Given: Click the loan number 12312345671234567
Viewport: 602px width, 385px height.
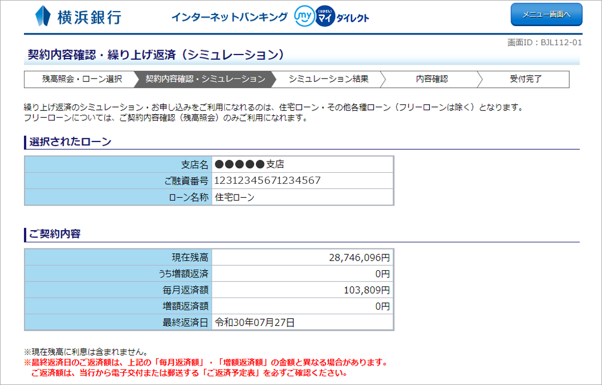Looking at the screenshot, I should point(268,181).
